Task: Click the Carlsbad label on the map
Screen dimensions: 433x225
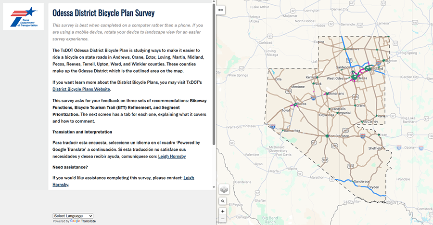Action: (x=266, y=42)
